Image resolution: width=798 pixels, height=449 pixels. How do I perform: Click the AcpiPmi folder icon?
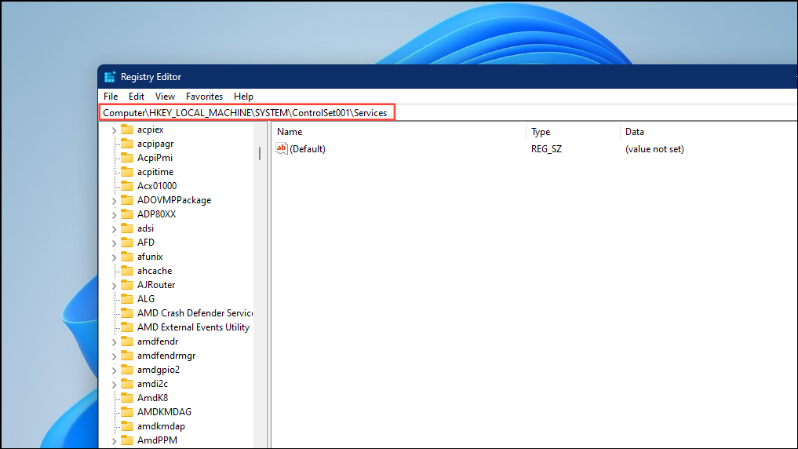127,158
